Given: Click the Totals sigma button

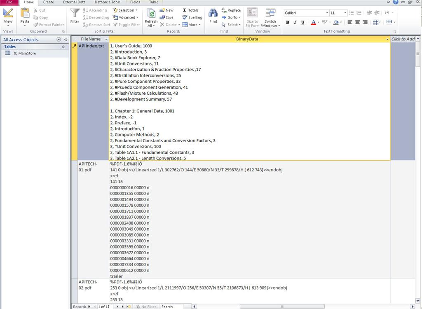Looking at the screenshot, I should 190,10.
